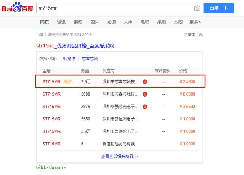The image size is (244, 175).
Task: Click the Baidu logo
Action: click(18, 7)
